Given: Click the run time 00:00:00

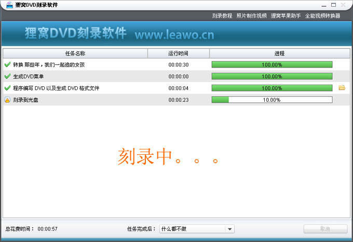Looking at the screenshot, I should 179,76.
